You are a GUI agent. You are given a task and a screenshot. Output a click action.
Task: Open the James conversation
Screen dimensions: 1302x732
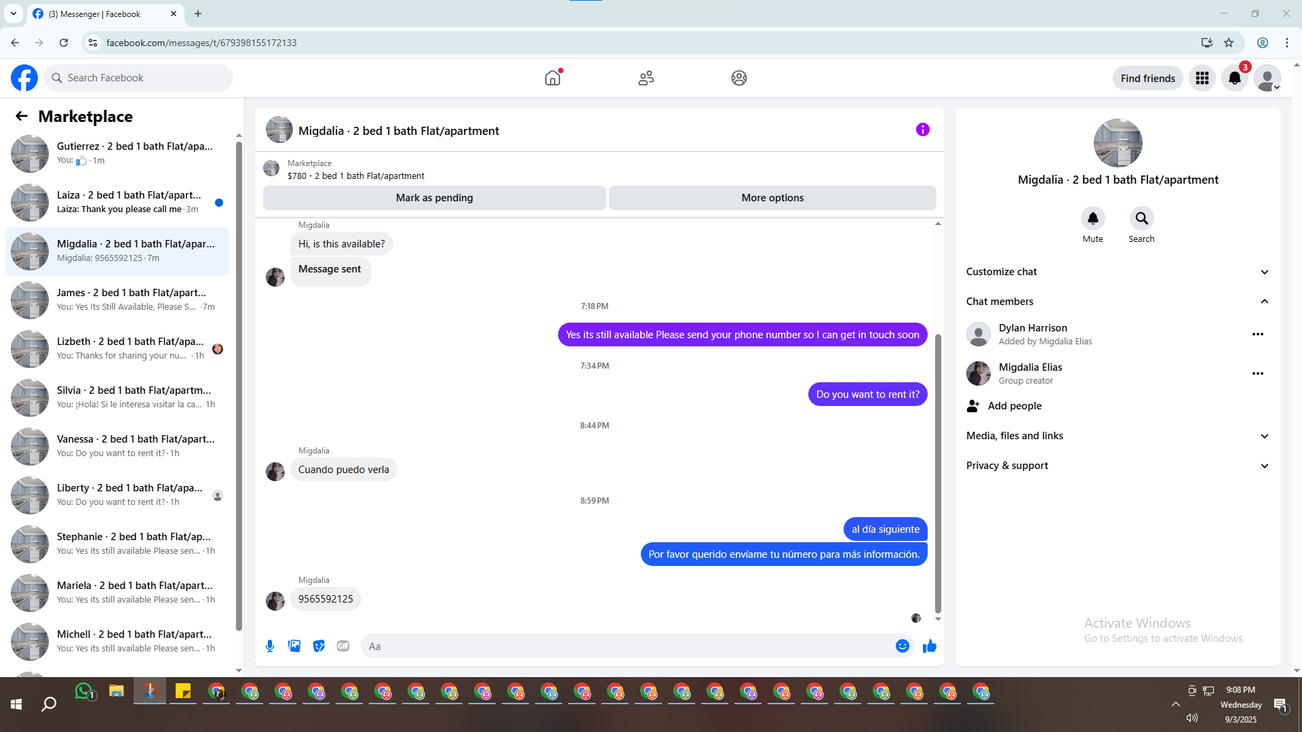pyautogui.click(x=117, y=300)
